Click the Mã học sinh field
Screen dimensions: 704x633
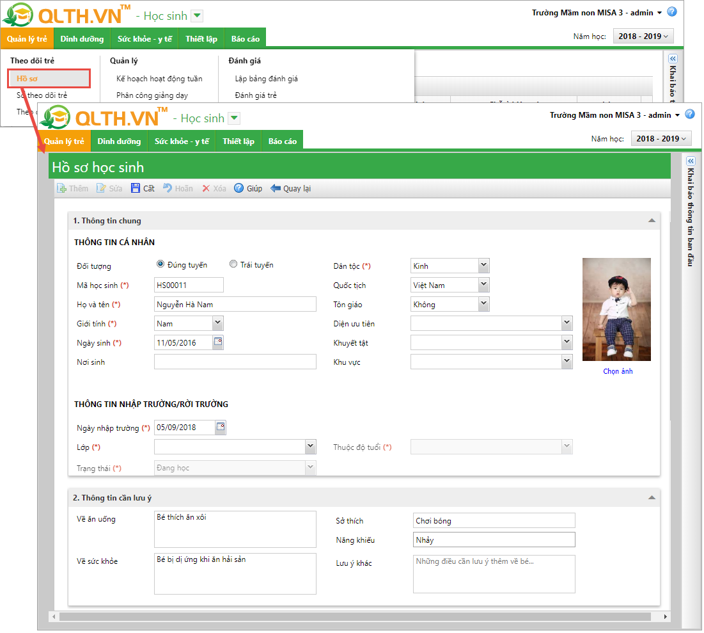(x=189, y=285)
